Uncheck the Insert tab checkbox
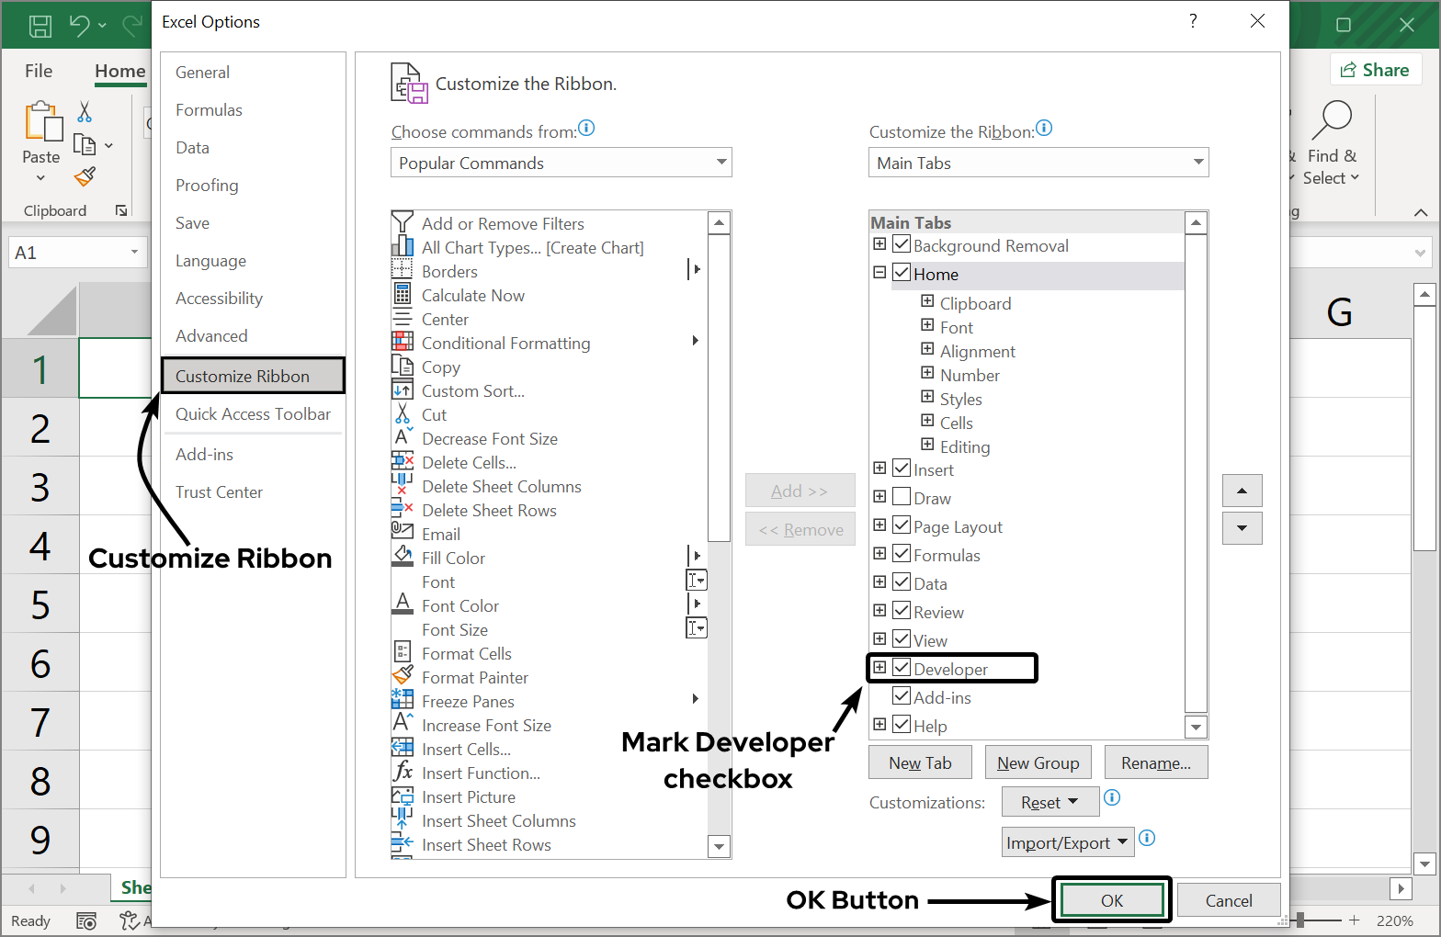Image resolution: width=1441 pixels, height=937 pixels. pos(902,468)
